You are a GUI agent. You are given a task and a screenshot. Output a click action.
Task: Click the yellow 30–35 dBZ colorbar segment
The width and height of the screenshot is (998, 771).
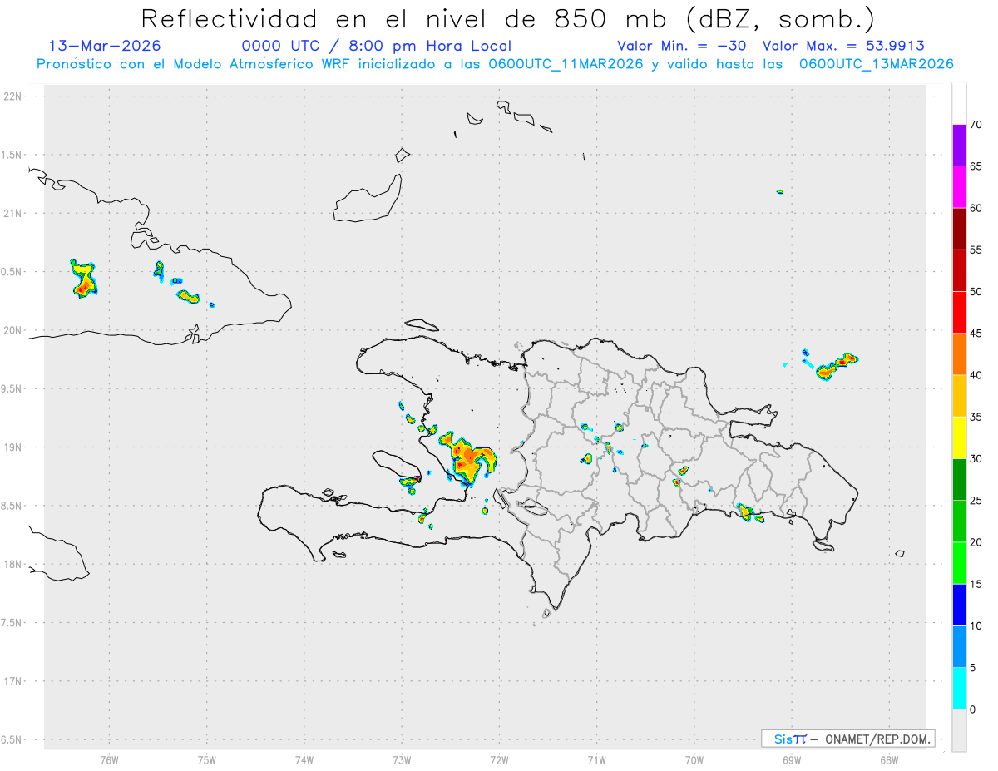pyautogui.click(x=959, y=437)
